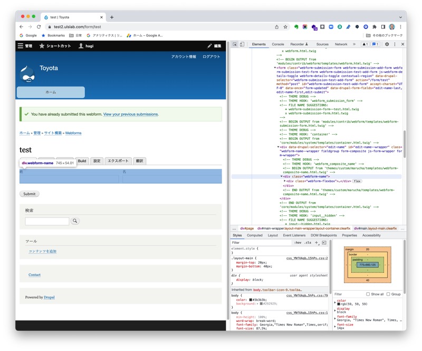Open DevTools settings gear
The image size is (422, 351).
click(x=387, y=44)
